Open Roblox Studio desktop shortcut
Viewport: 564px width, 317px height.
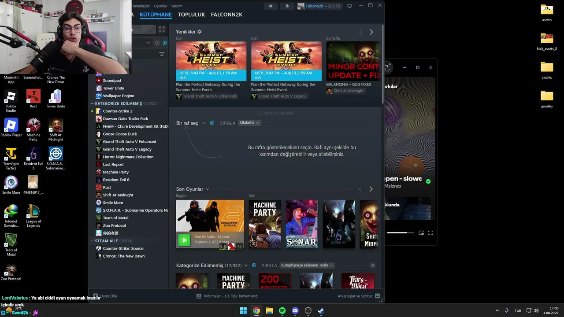pyautogui.click(x=11, y=101)
